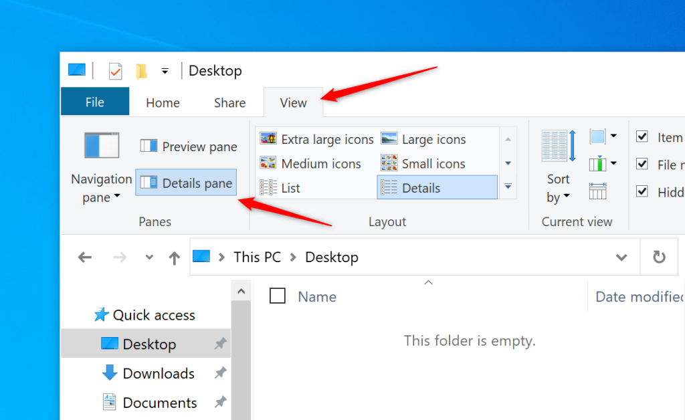Screen dimensions: 685x420
Task: Toggle the Item check boxes checkbox
Action: [642, 137]
